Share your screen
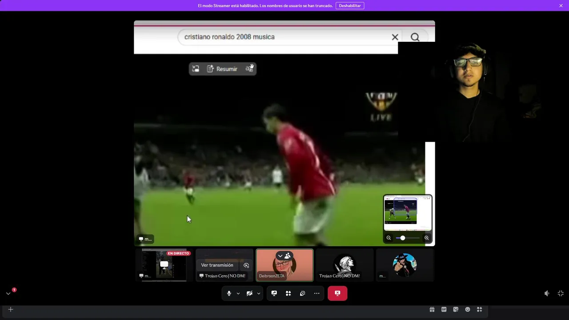The image size is (569, 320). [274, 293]
